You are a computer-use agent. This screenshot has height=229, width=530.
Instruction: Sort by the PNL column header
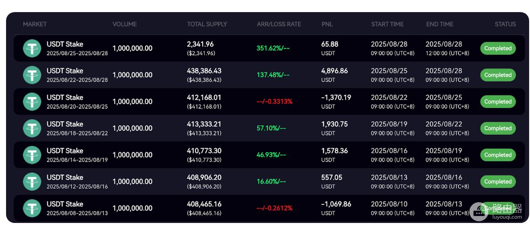(x=327, y=24)
